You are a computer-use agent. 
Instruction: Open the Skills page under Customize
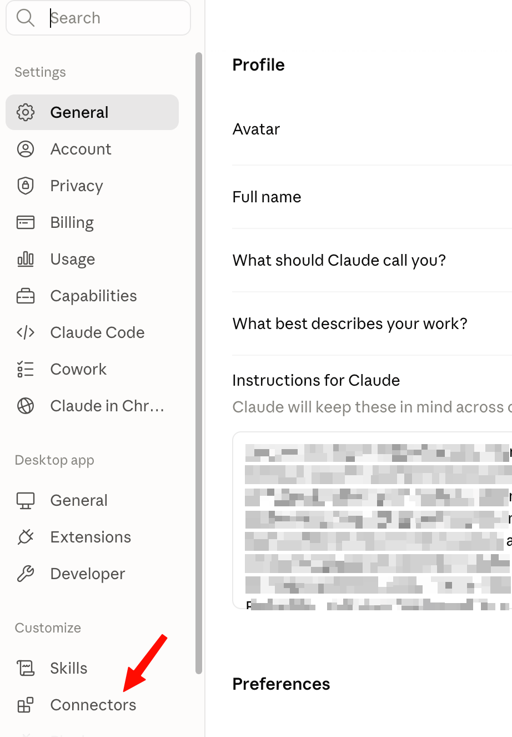(92, 668)
